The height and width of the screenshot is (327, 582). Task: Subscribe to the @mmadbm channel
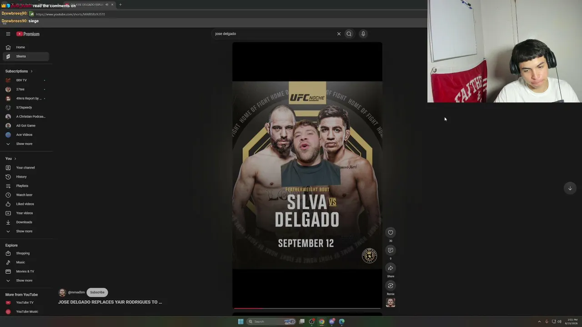click(x=97, y=292)
